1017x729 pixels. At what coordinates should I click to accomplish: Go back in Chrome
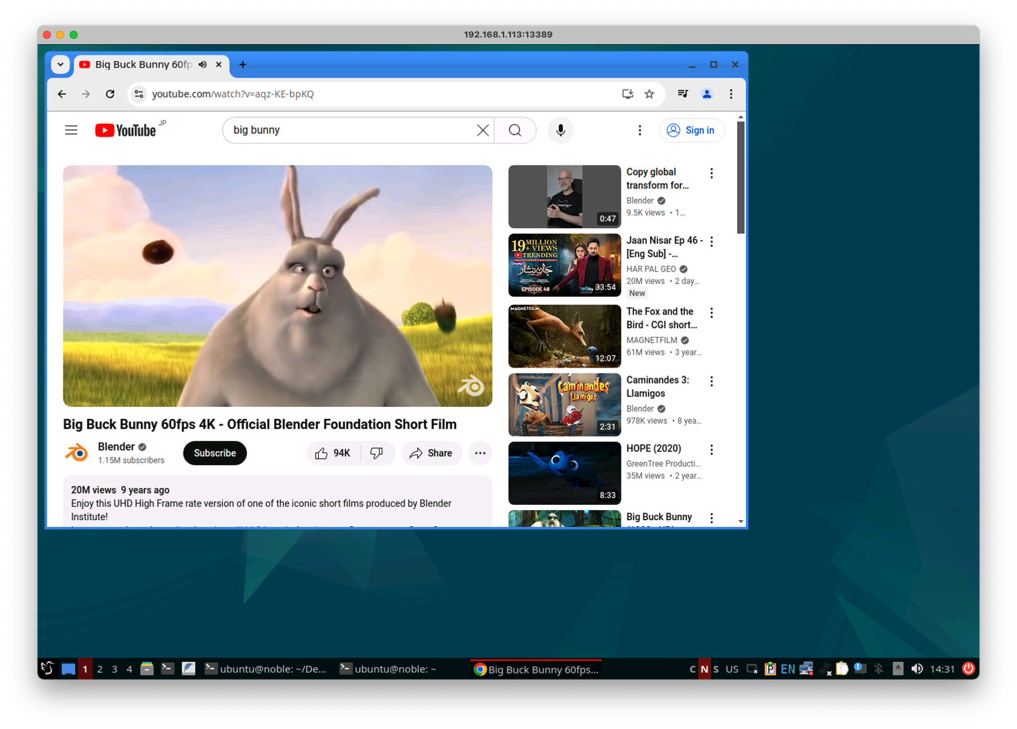[62, 94]
